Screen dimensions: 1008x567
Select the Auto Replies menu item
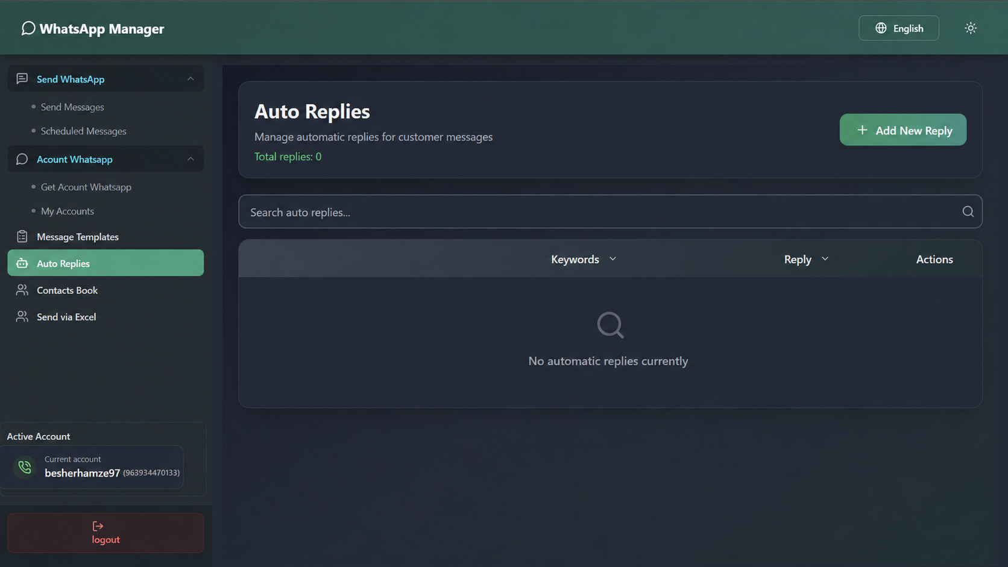(106, 263)
